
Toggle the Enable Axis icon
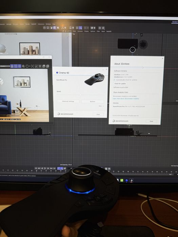tap(62, 28)
